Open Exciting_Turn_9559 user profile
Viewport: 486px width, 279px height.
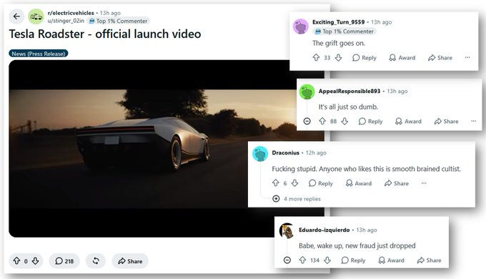click(339, 22)
